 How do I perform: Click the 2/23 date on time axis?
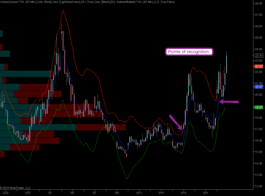5,192
